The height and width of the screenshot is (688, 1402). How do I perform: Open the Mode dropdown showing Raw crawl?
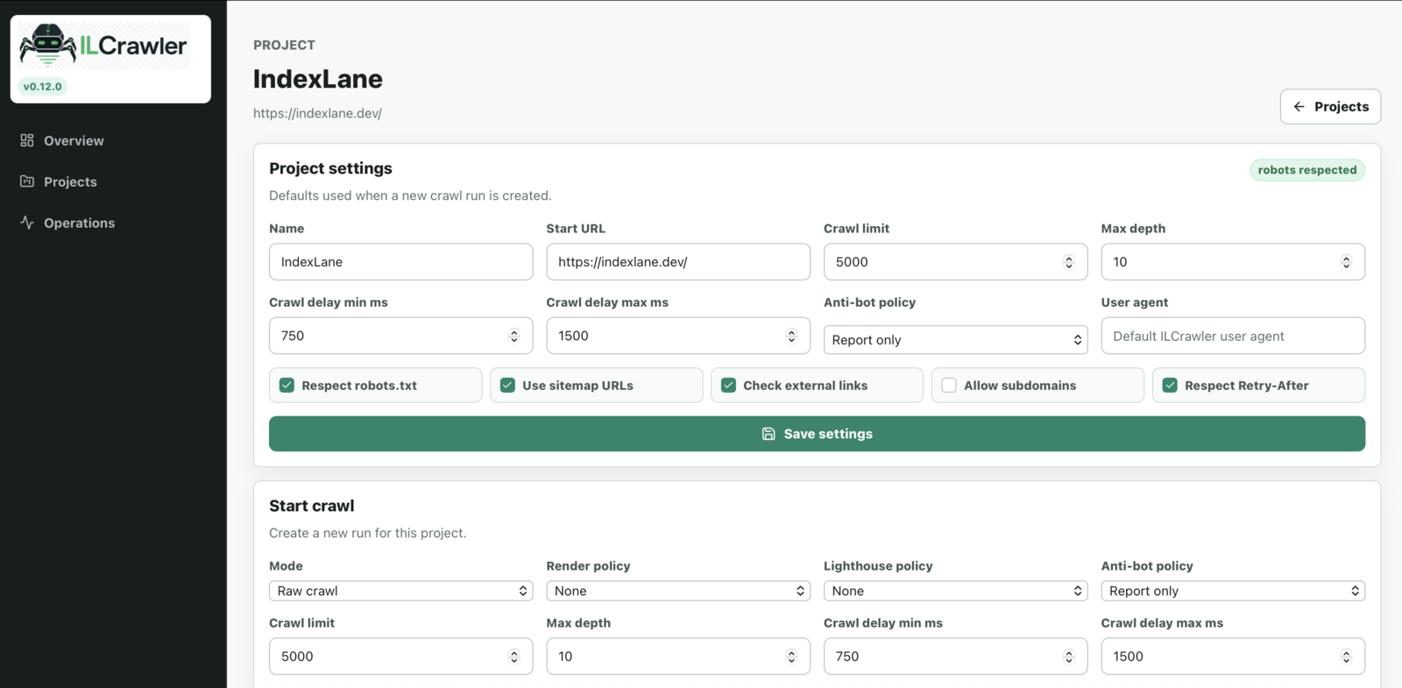(400, 591)
